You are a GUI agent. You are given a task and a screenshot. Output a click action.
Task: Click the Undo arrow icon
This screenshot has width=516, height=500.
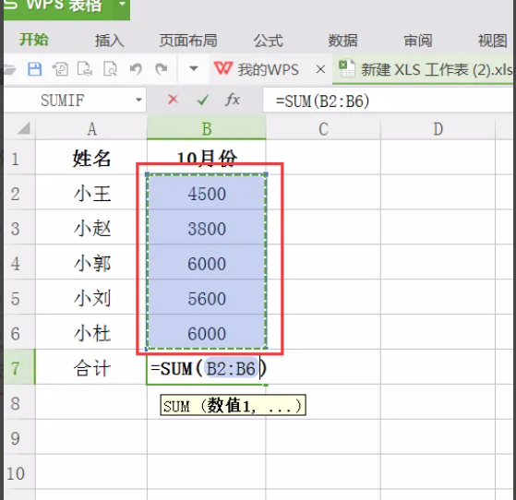click(x=136, y=69)
